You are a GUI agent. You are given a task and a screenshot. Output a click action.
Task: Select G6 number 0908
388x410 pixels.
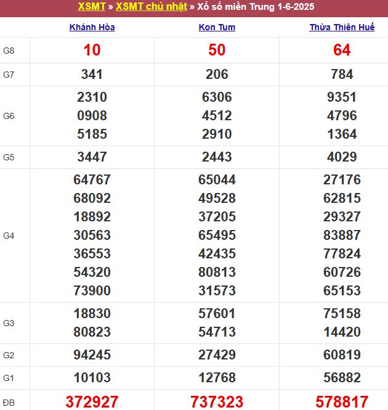pos(92,115)
